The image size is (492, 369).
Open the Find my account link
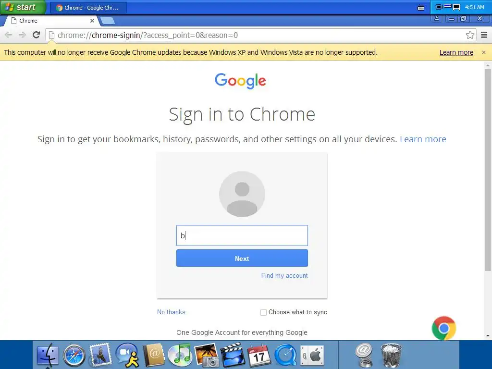[284, 275]
